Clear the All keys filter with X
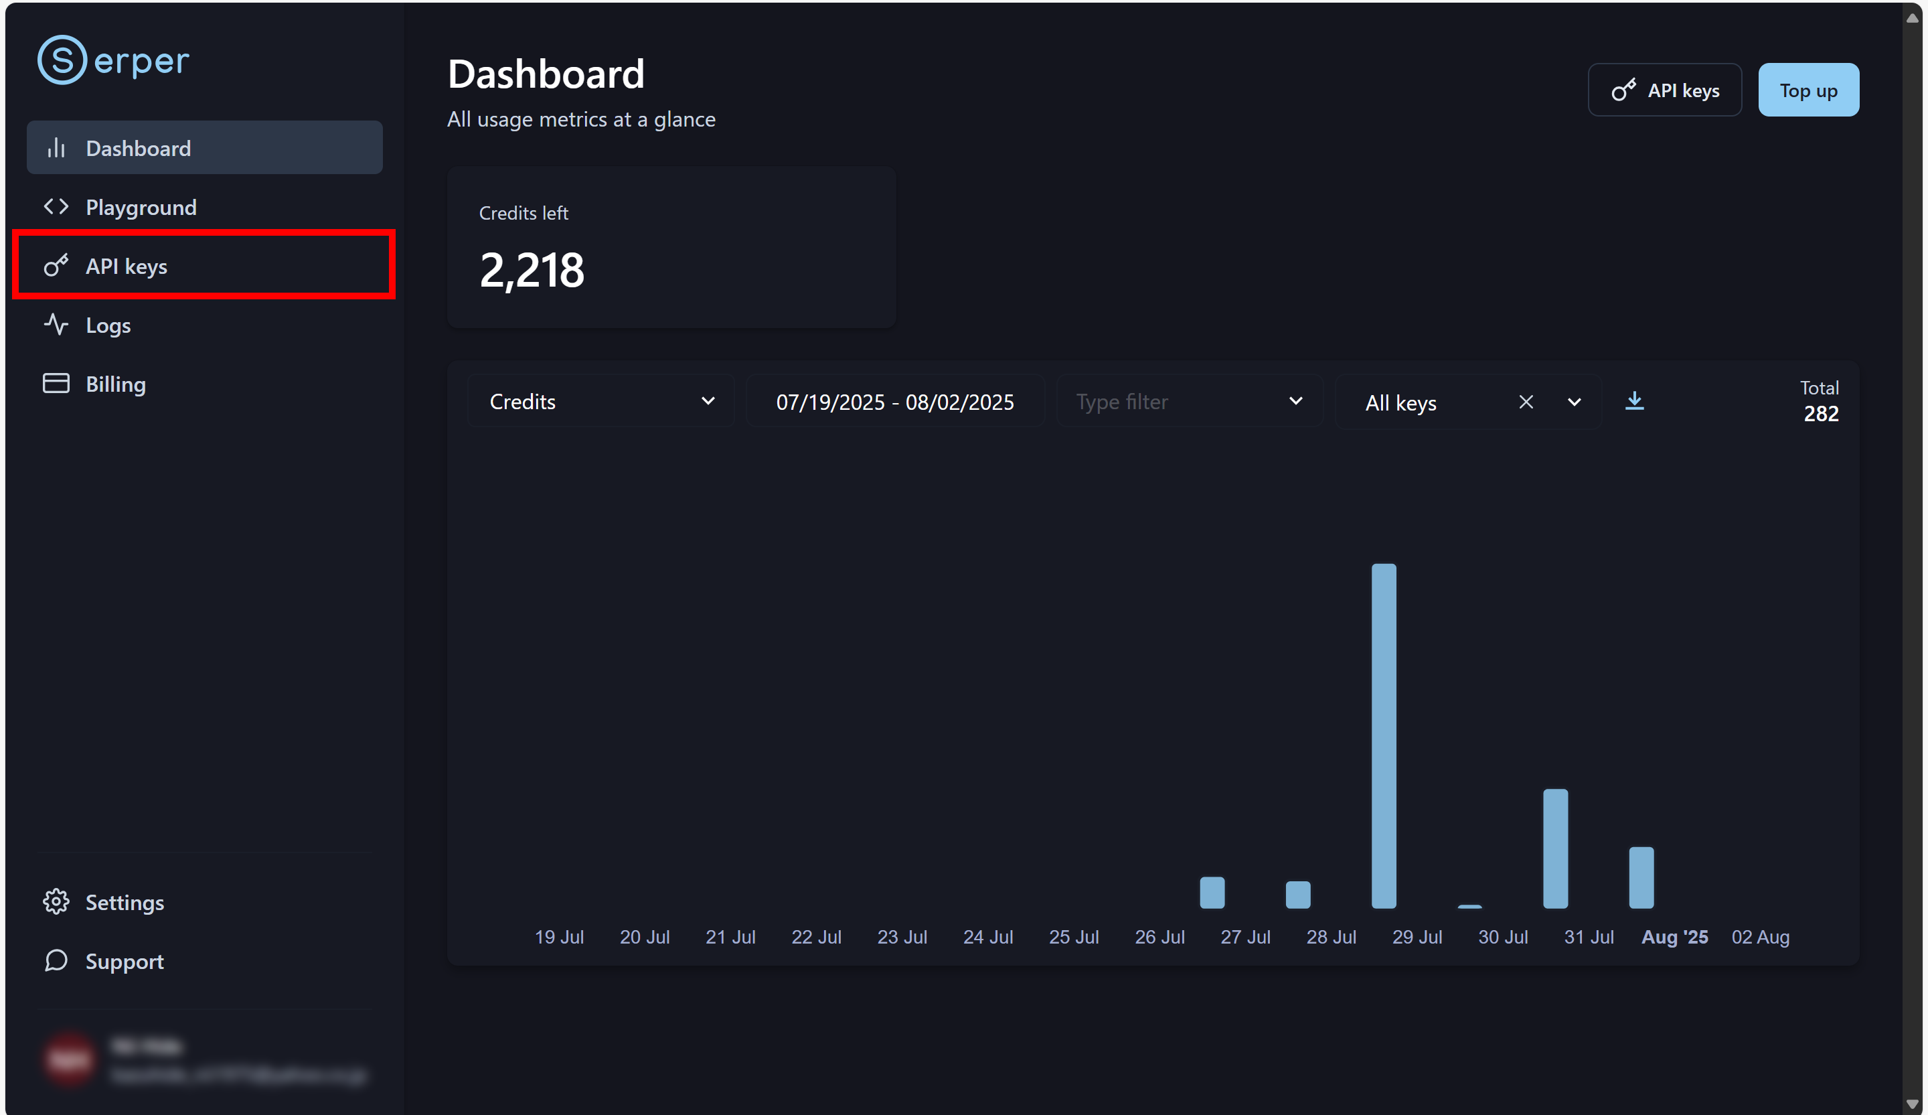The height and width of the screenshot is (1115, 1928). 1526,402
